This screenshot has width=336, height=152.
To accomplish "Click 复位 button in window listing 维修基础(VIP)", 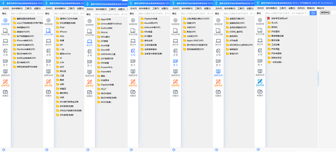I will click(4, 13).
